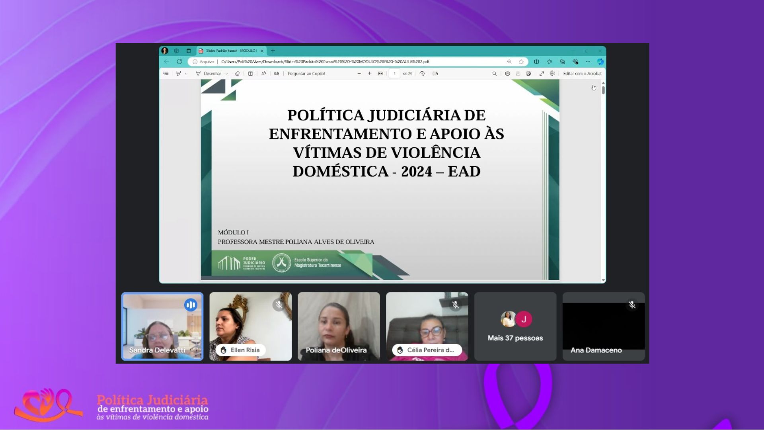Enter PDF full screen mode
764x430 pixels.
click(x=542, y=74)
